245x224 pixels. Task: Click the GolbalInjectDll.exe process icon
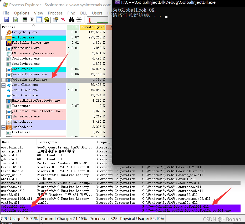(9, 80)
